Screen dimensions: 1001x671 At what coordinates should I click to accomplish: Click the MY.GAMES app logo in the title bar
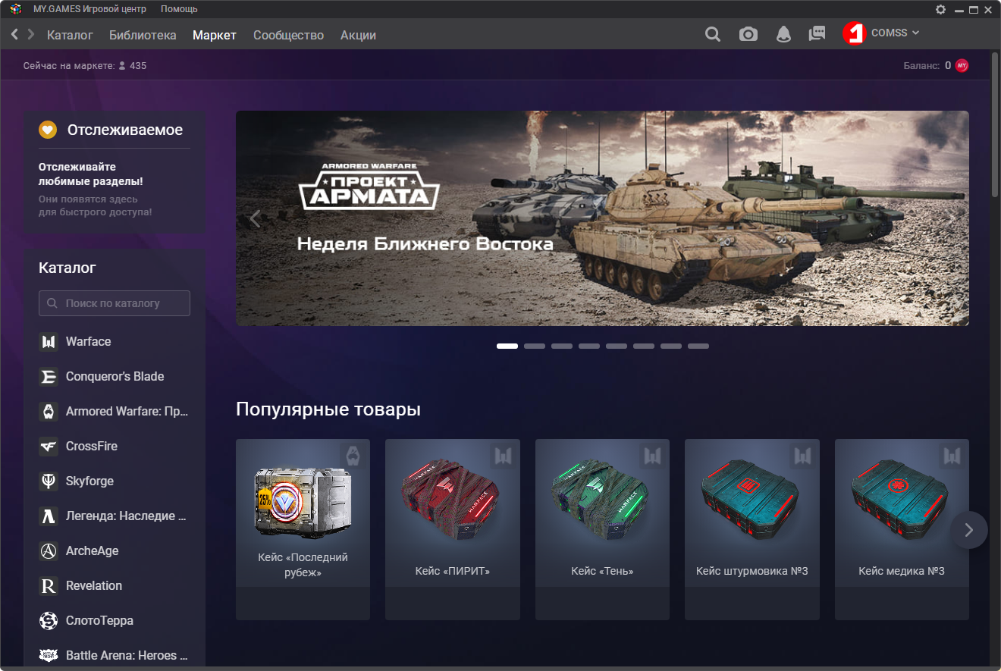coord(16,9)
